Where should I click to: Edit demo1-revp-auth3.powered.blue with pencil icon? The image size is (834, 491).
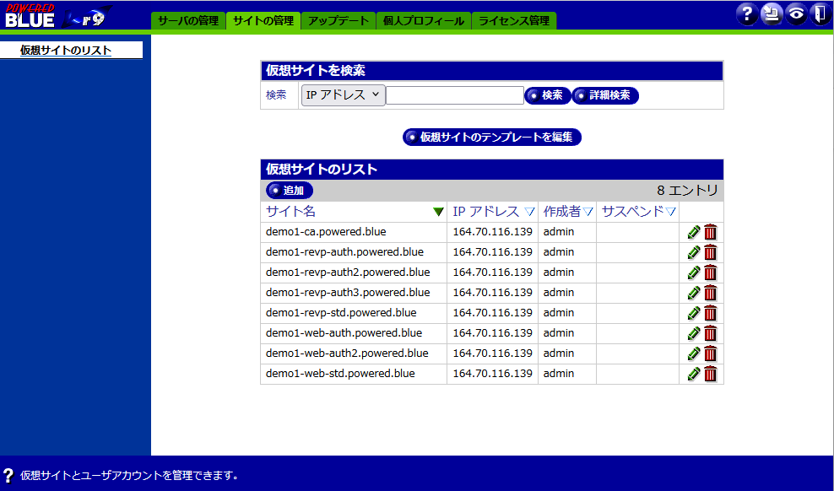coord(694,293)
